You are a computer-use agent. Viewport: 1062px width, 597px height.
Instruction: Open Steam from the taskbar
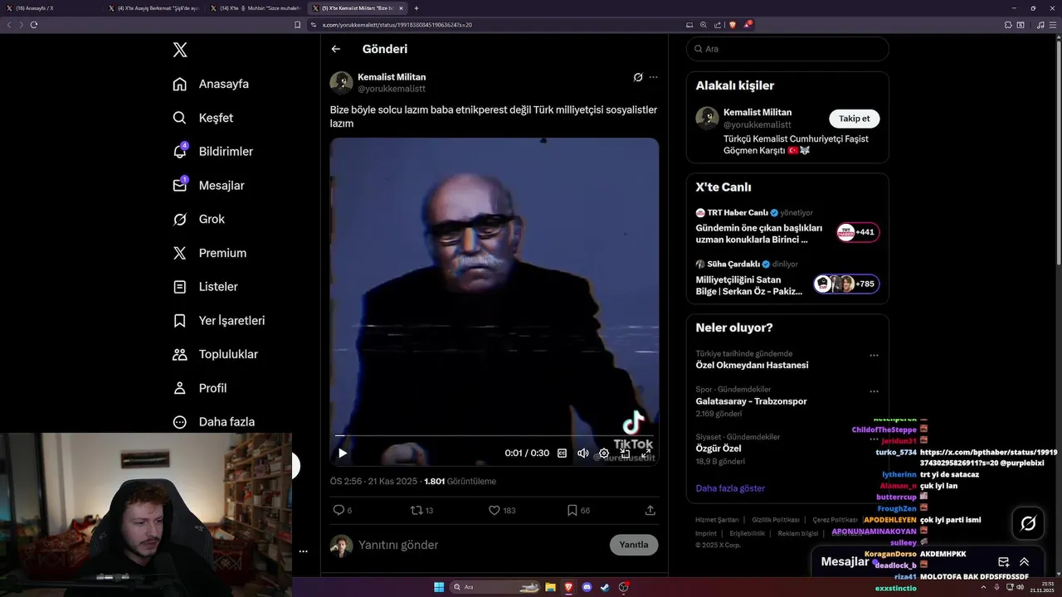(x=606, y=587)
